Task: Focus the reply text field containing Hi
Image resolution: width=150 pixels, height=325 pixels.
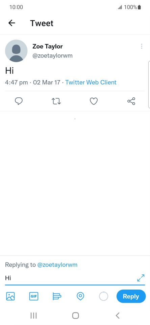Action: click(70, 278)
